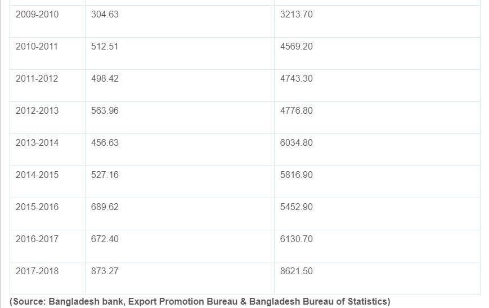This screenshot has width=489, height=308.
Task: Click the value 512.51
Action: (105, 46)
